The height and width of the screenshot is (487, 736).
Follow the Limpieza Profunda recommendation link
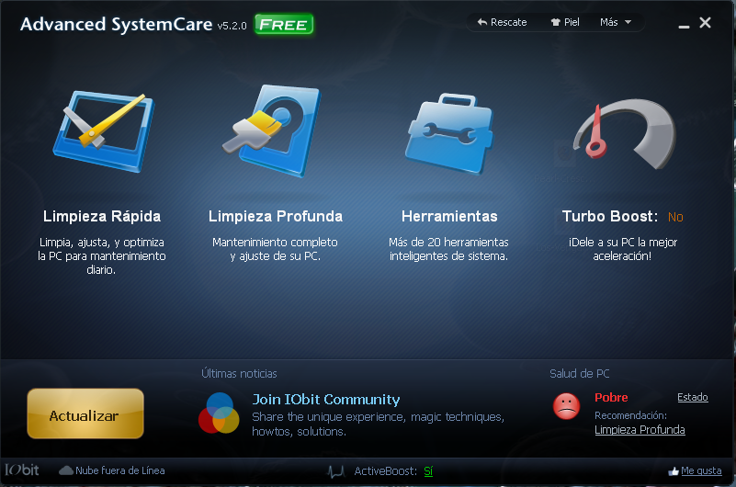point(640,430)
